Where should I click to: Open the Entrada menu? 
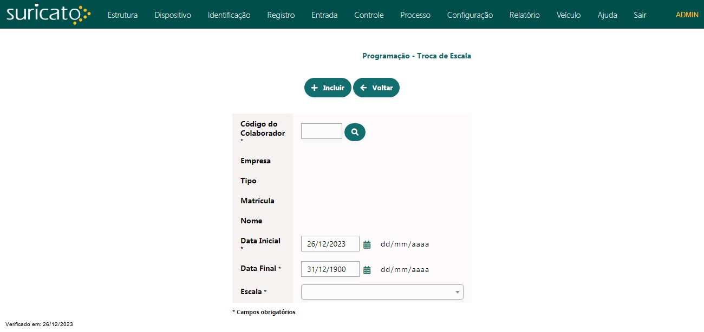click(x=324, y=15)
